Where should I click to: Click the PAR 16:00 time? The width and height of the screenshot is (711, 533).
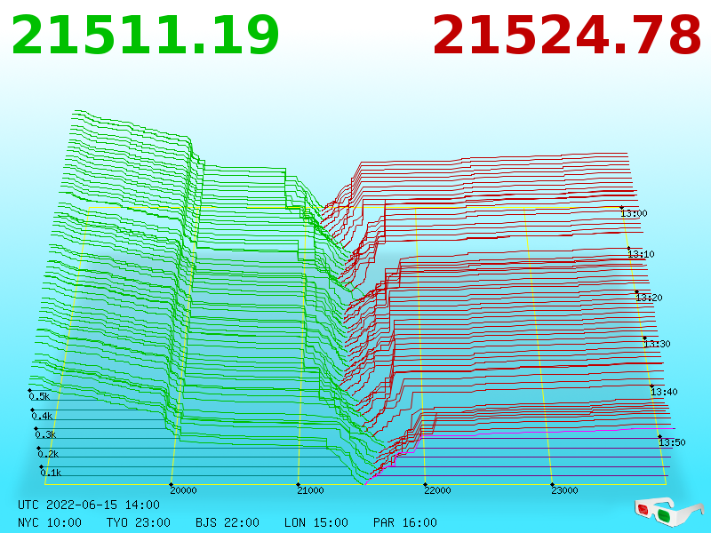pyautogui.click(x=405, y=522)
